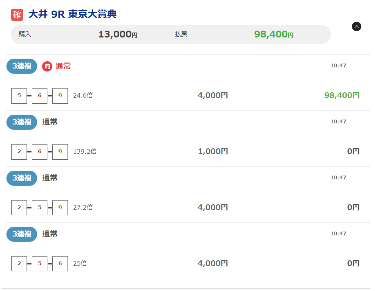Click horse number 5 in the 27.2倍 row

click(x=39, y=208)
